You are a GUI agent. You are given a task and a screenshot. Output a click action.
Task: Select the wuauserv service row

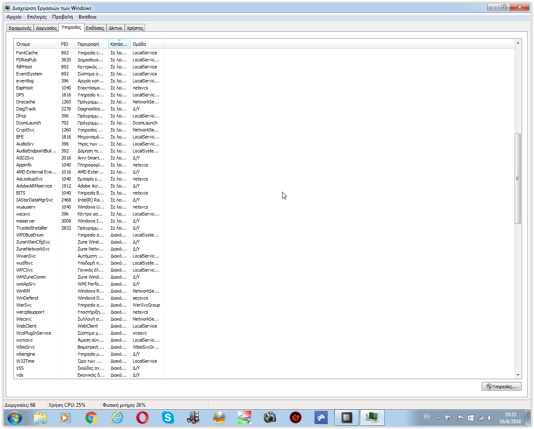click(89, 207)
